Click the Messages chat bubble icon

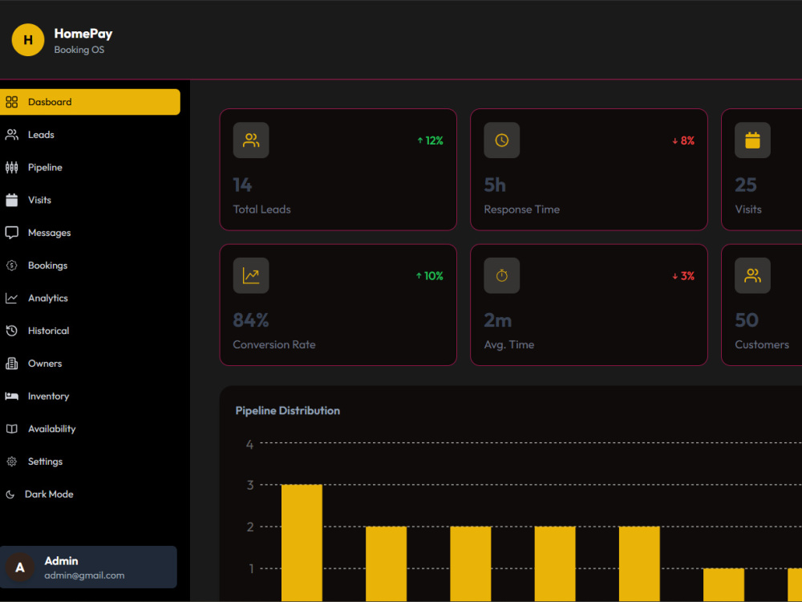[x=12, y=233]
